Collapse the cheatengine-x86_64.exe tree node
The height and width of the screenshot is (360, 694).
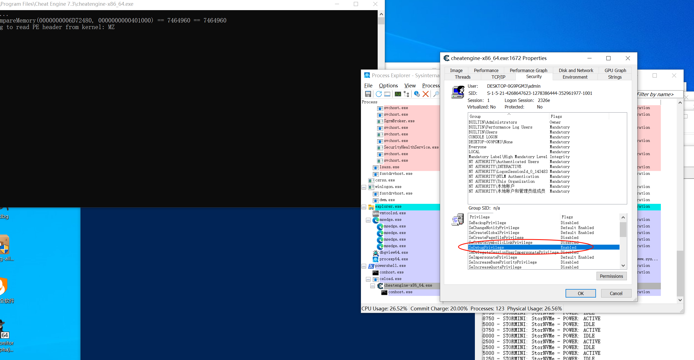click(373, 286)
